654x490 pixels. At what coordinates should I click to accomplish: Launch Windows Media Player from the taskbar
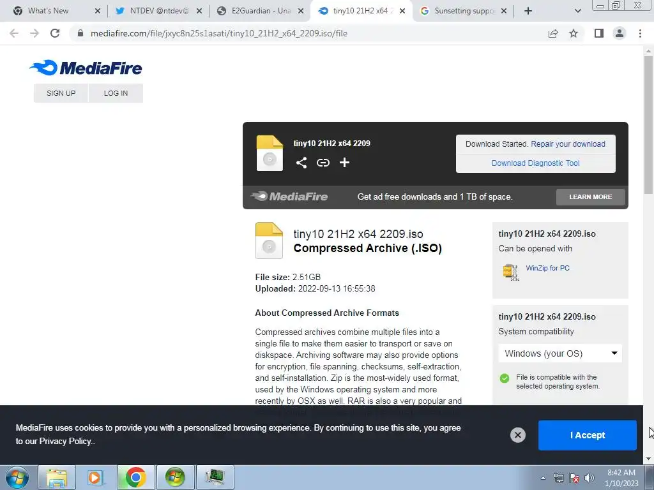95,477
